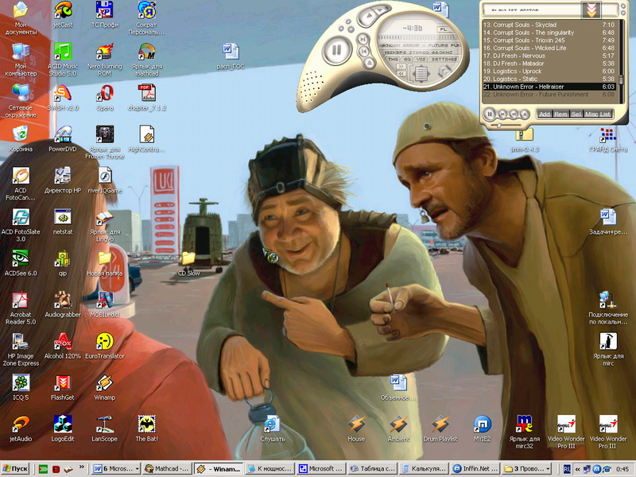Open the Пуск start menu
The width and height of the screenshot is (636, 477).
[x=16, y=469]
